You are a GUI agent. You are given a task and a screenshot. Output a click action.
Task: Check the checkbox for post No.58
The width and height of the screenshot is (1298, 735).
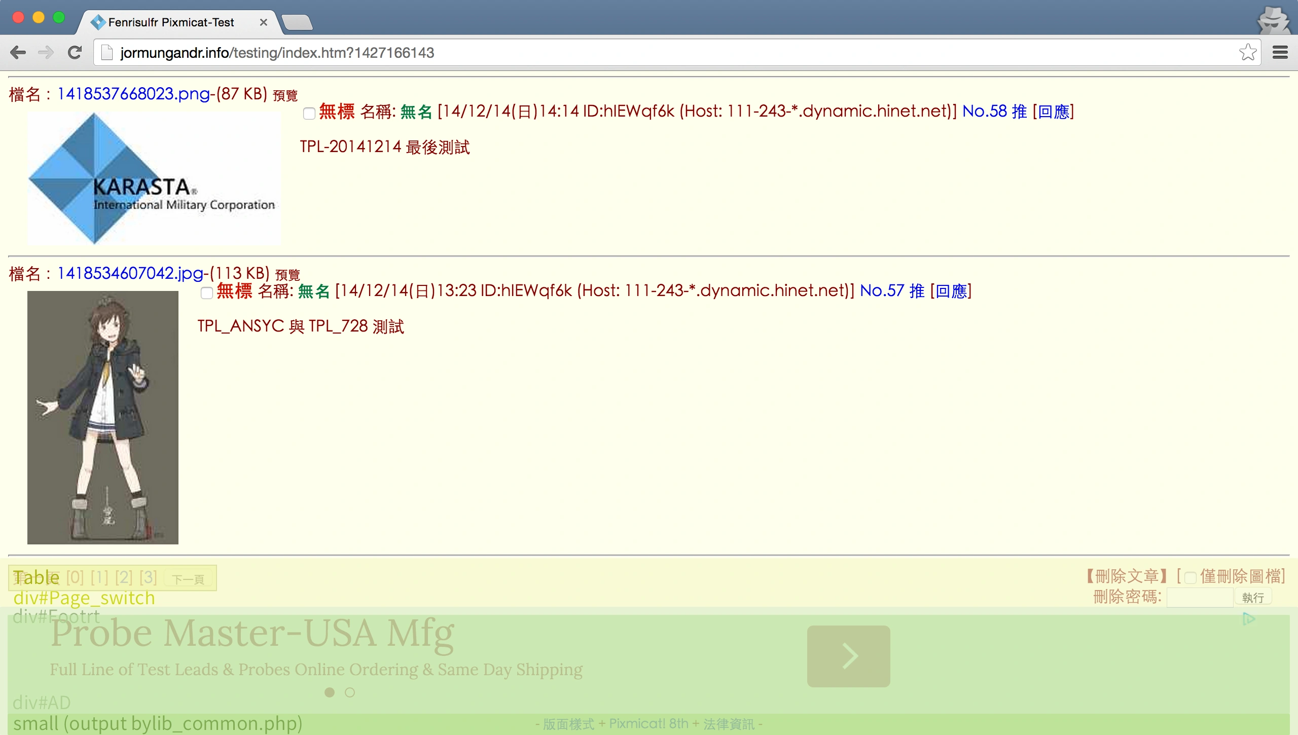pyautogui.click(x=309, y=113)
